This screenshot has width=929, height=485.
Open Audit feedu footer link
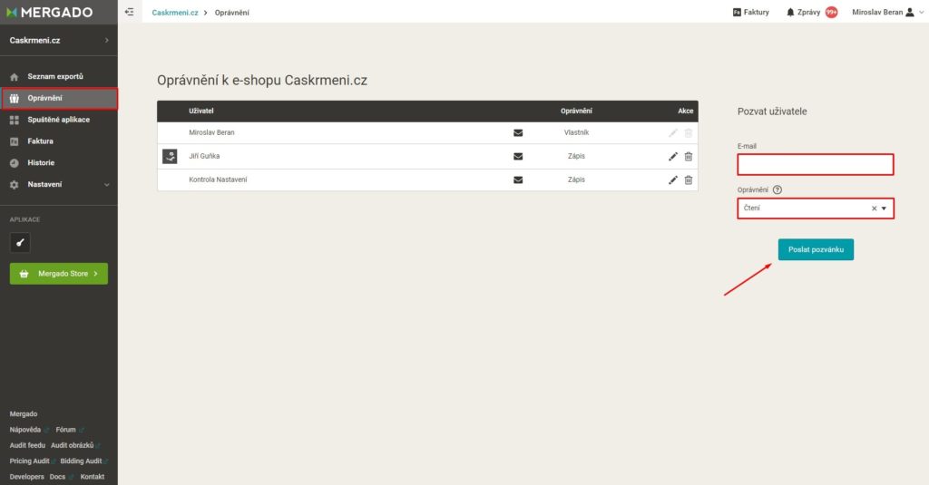click(27, 445)
